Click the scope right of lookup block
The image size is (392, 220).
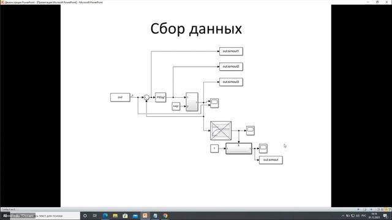click(x=251, y=131)
